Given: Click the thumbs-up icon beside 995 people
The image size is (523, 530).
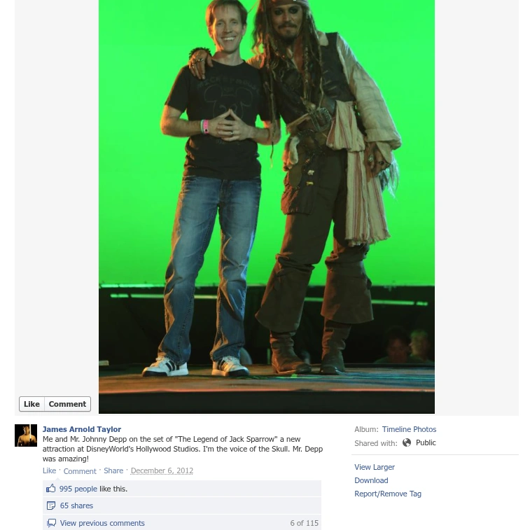Looking at the screenshot, I should [x=50, y=489].
